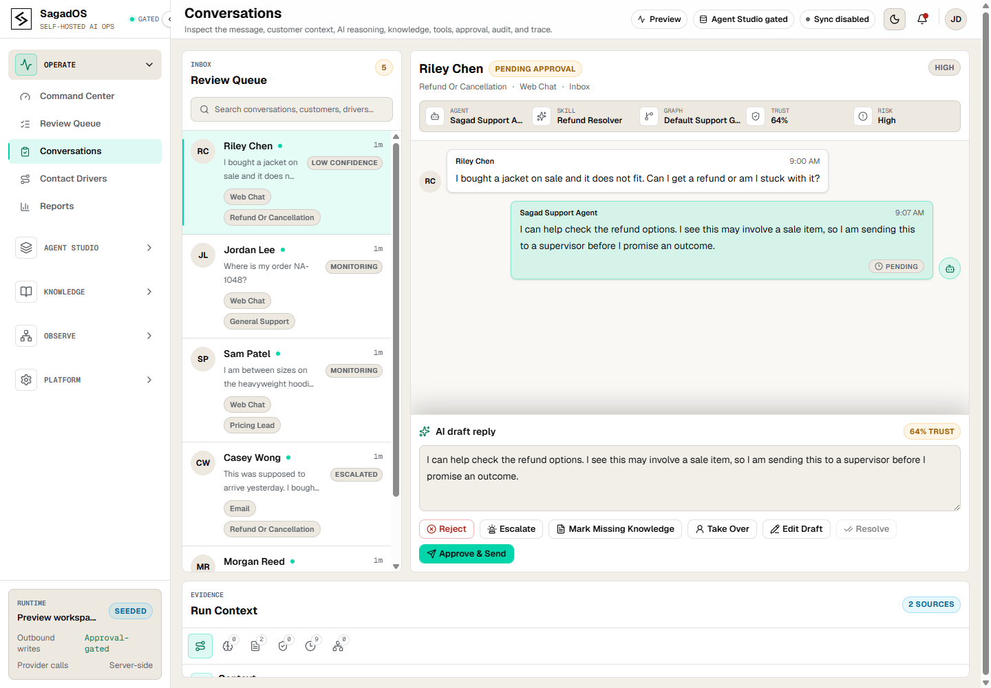Click the Skill sparkle icon in summary bar
This screenshot has height=688, width=991.
click(x=542, y=116)
